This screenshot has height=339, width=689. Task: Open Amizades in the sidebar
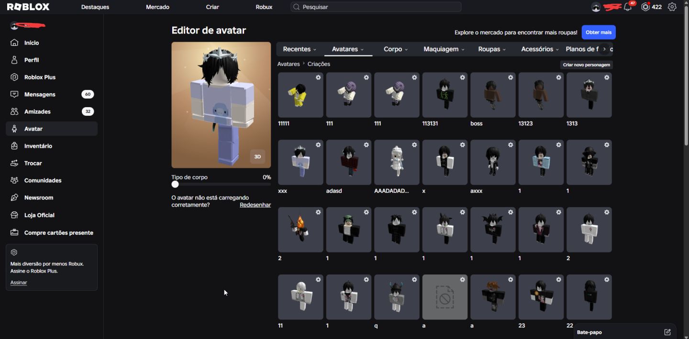[x=52, y=111]
